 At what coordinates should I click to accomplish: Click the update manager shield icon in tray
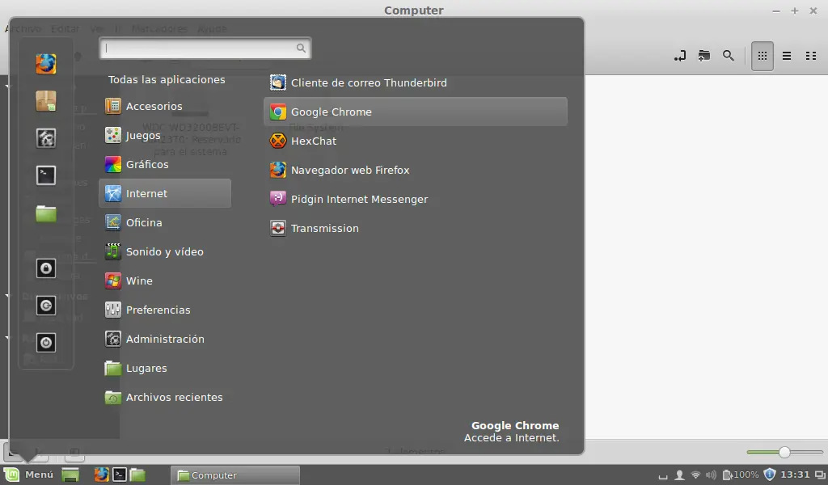(x=770, y=474)
